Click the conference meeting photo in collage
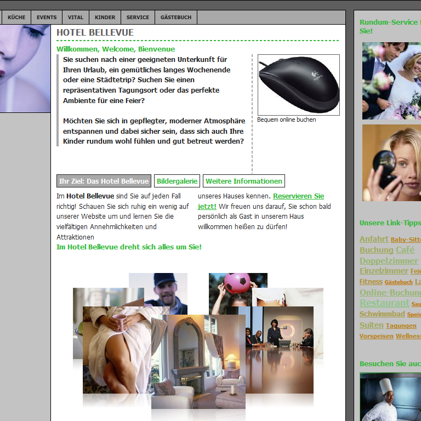This screenshot has height=421, width=421. (279, 350)
